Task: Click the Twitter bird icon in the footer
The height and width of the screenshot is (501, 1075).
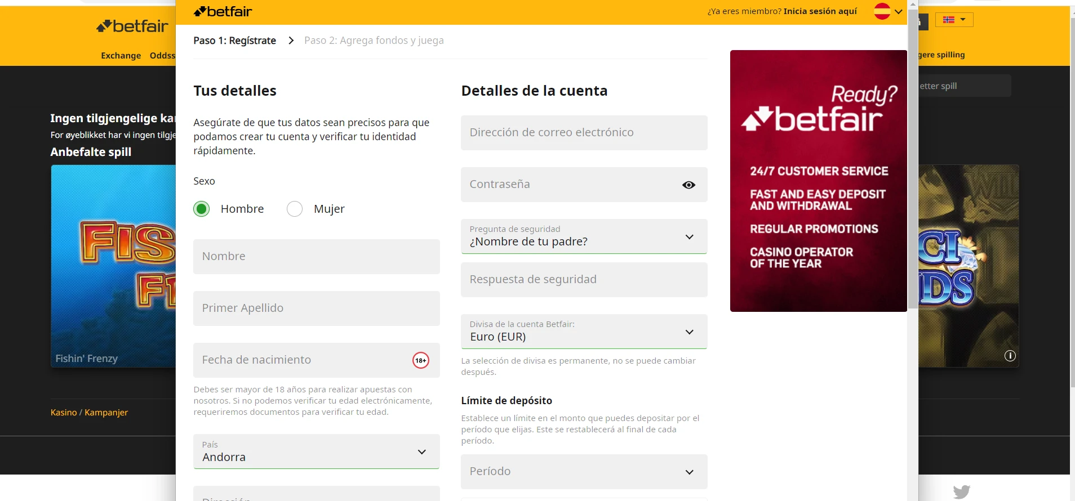Action: [x=962, y=491]
